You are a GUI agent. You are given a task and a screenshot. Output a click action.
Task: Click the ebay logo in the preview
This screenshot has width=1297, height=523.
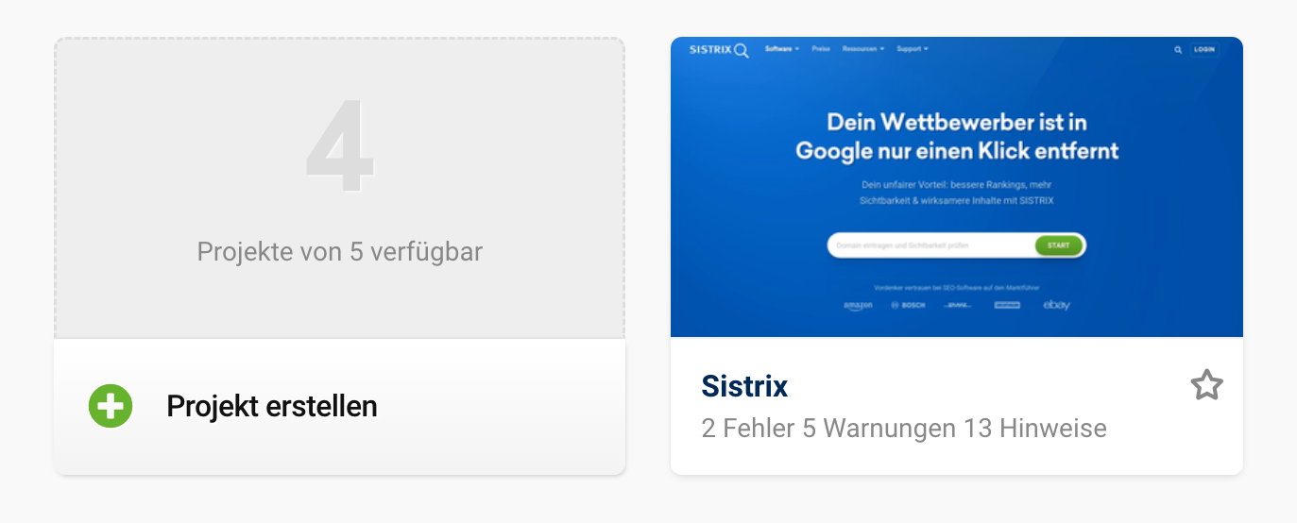[1056, 305]
